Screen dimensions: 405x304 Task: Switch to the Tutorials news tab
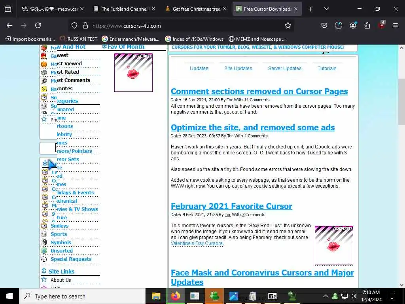[327, 68]
